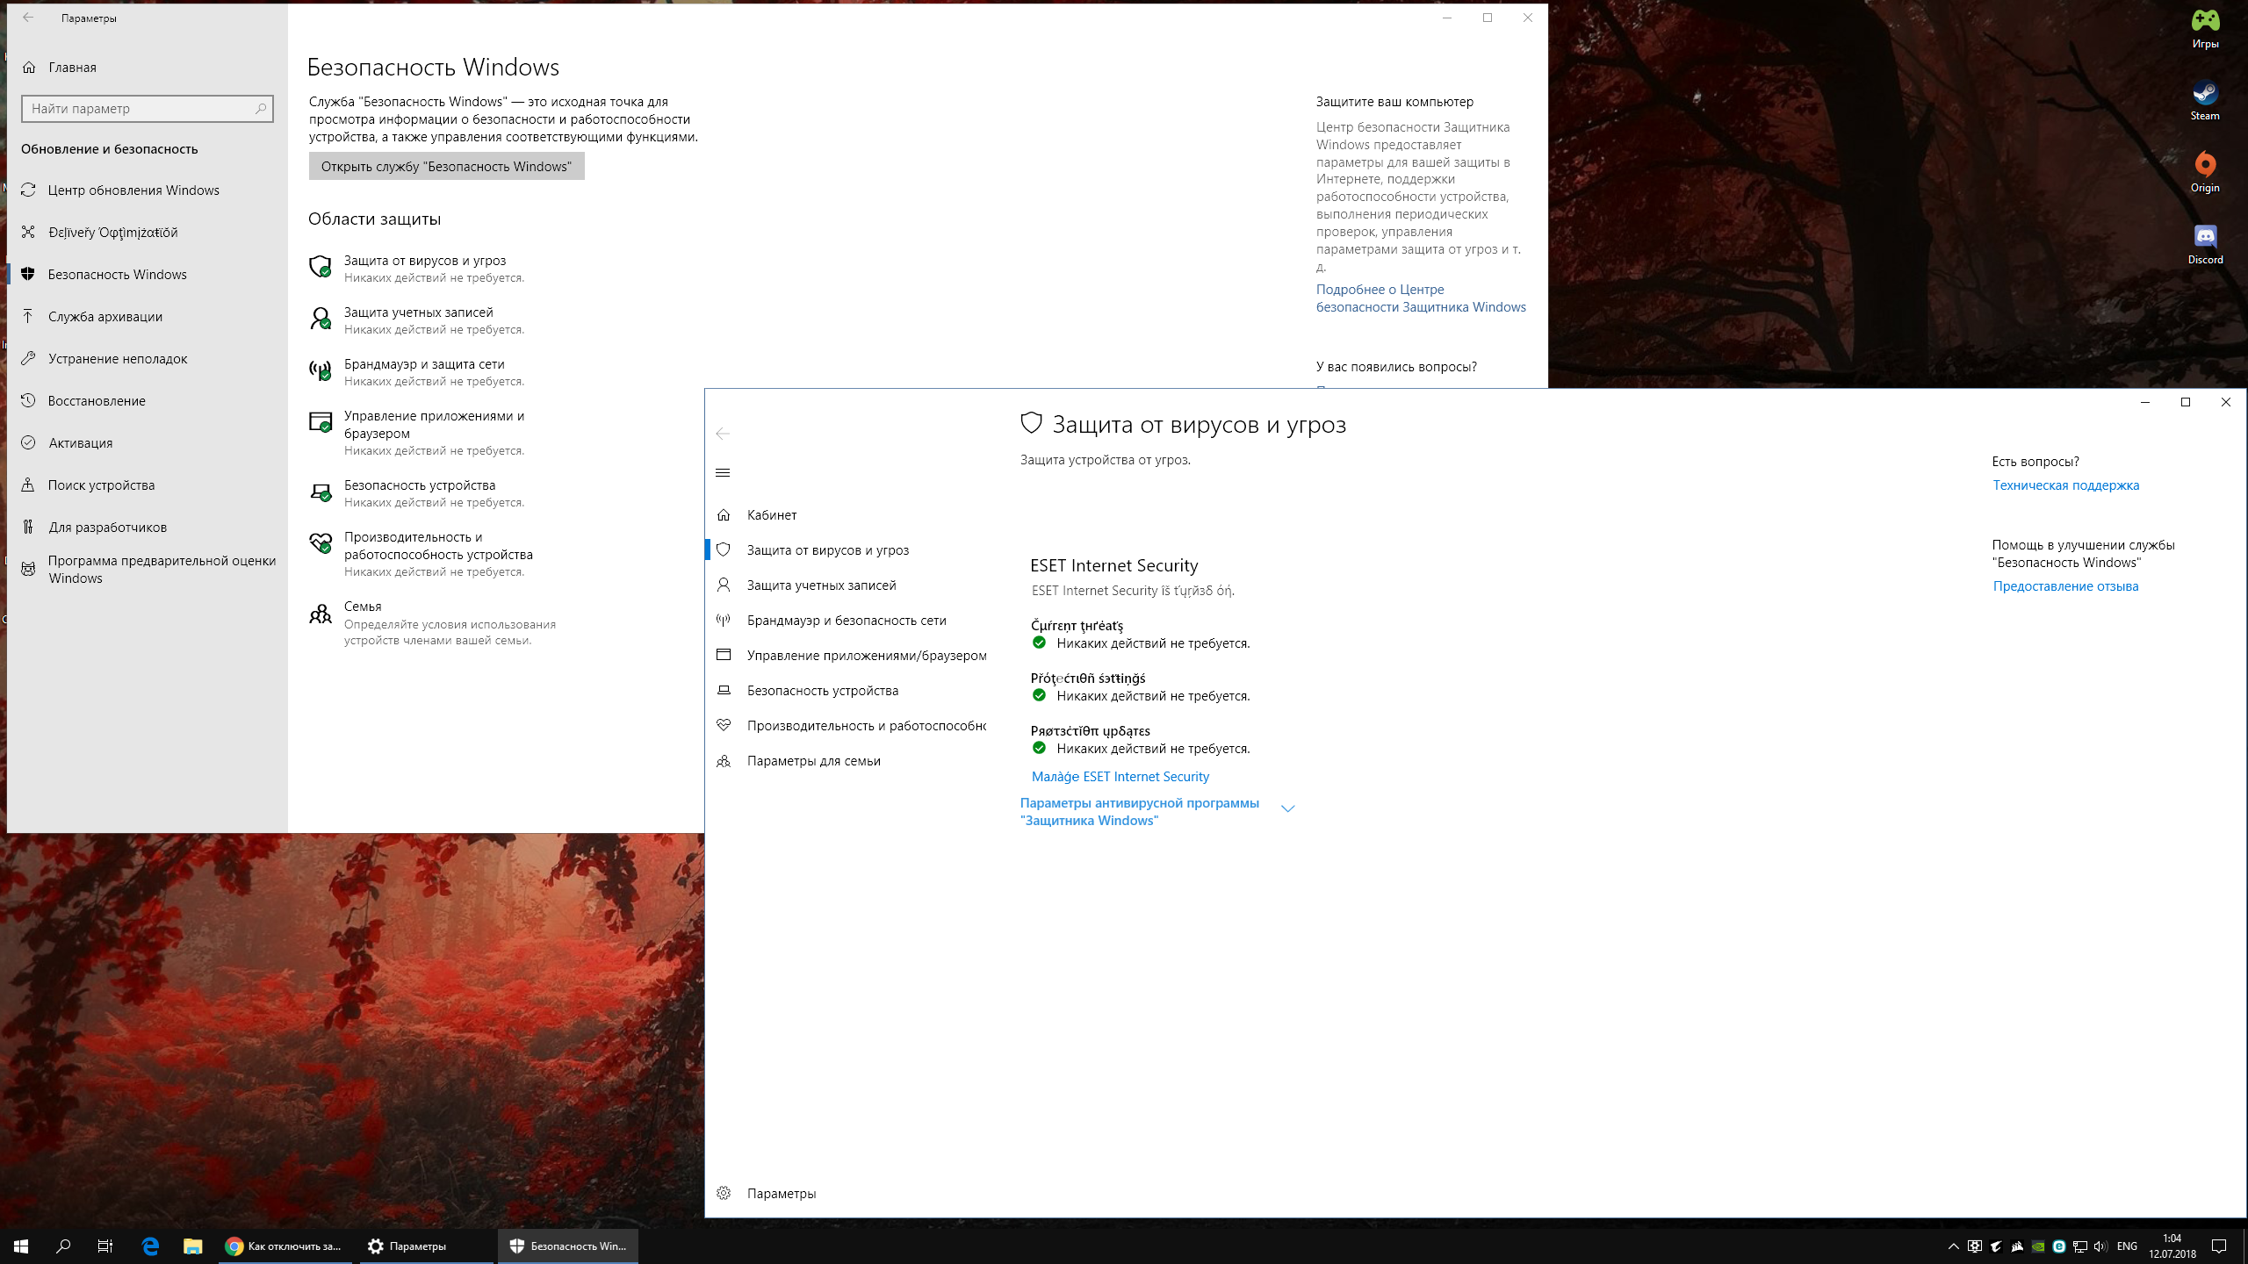Screen dimensions: 2248x1264
Task: Go to Главная in Параметры sidebar
Action: pyautogui.click(x=148, y=68)
